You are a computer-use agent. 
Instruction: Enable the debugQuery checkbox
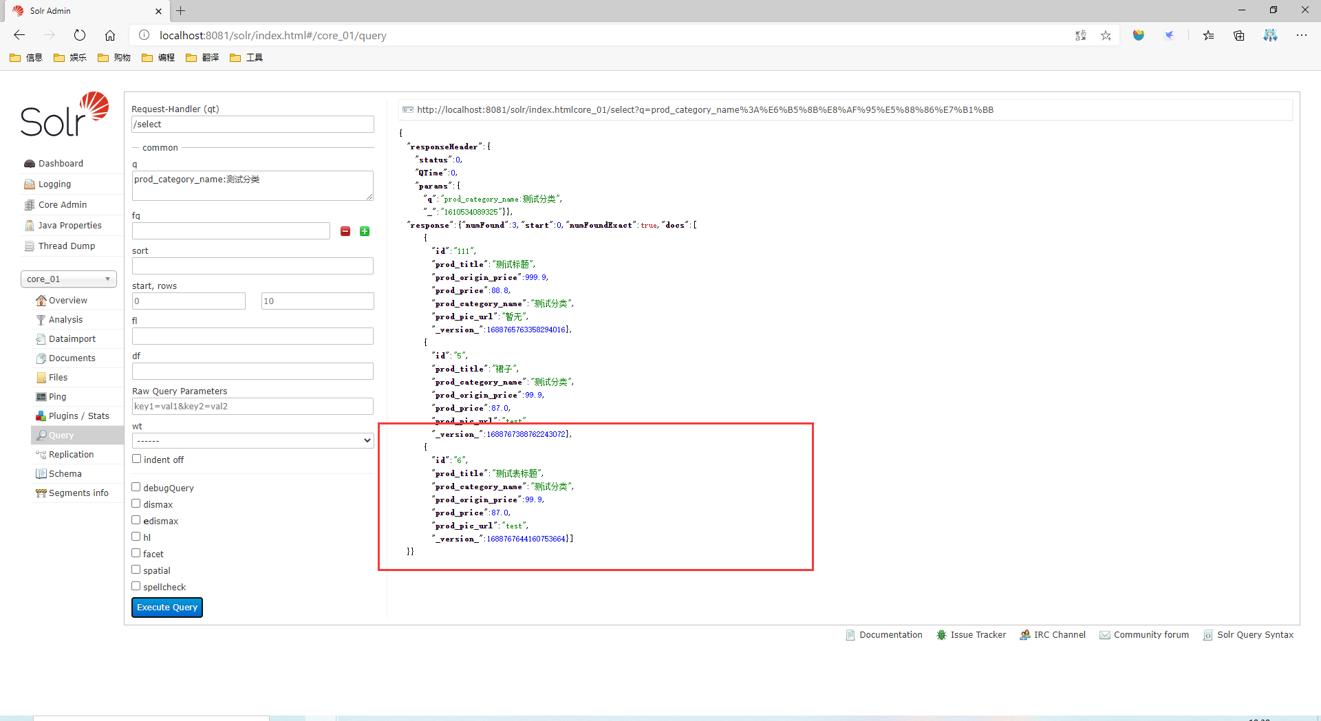click(136, 487)
